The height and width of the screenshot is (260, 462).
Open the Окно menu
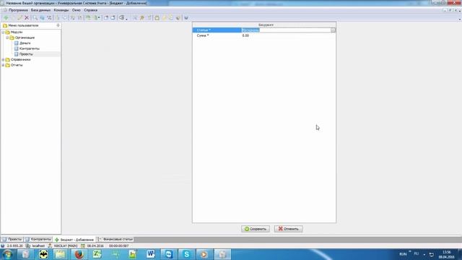click(77, 10)
